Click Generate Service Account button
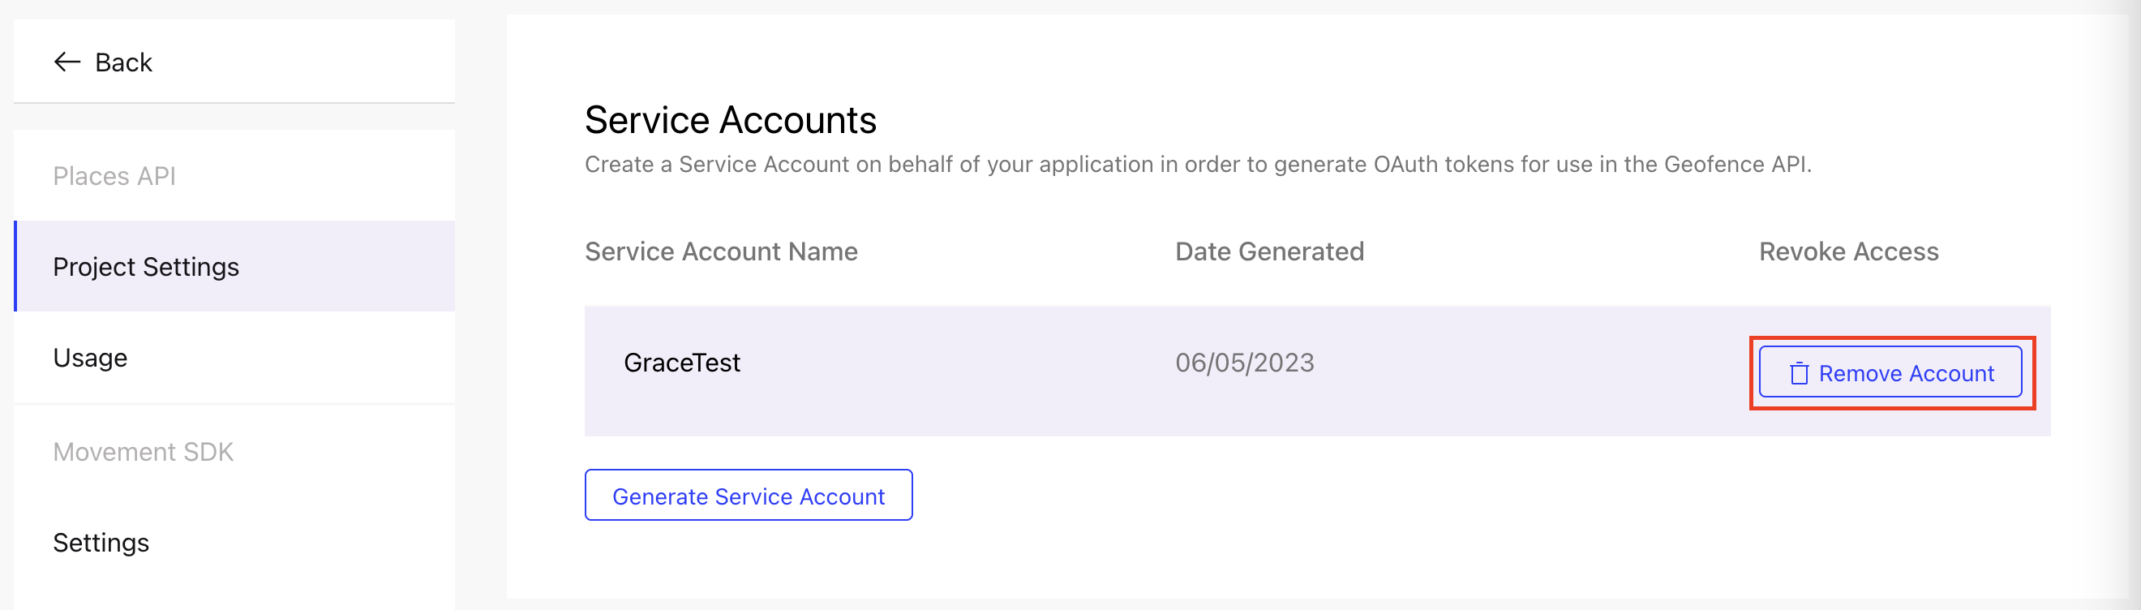The height and width of the screenshot is (610, 2141). pos(748,496)
